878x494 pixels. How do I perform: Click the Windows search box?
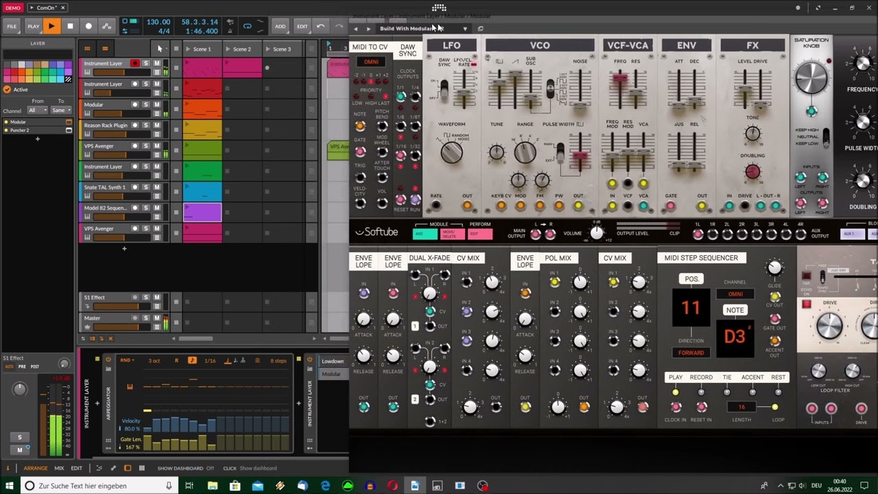tap(98, 486)
